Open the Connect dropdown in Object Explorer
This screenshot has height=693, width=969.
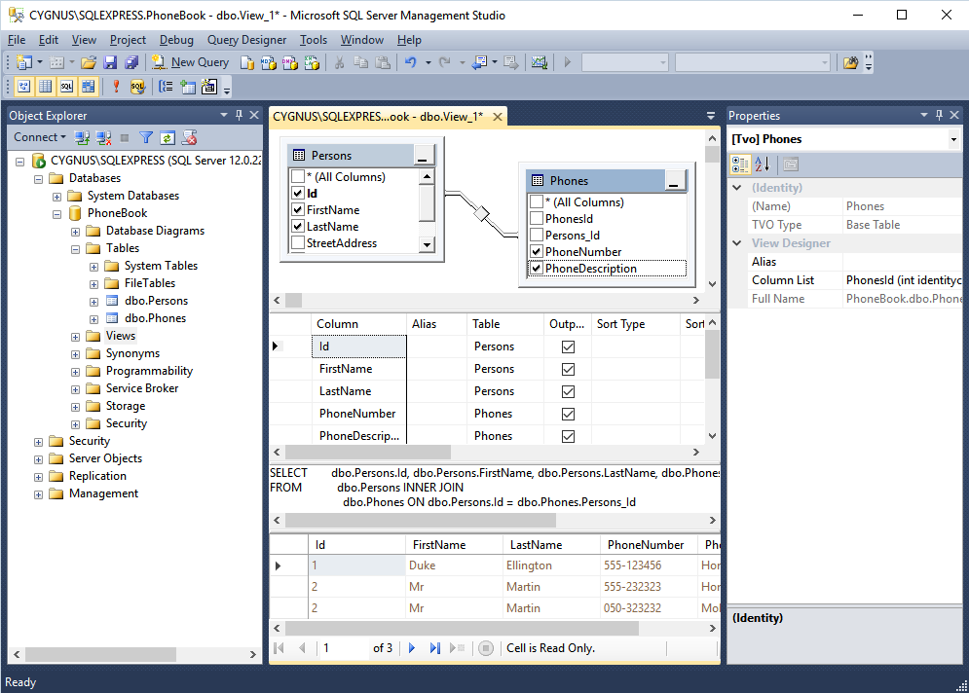[40, 137]
